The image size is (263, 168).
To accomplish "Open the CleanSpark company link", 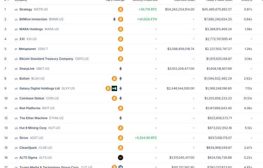I will click(27, 148).
